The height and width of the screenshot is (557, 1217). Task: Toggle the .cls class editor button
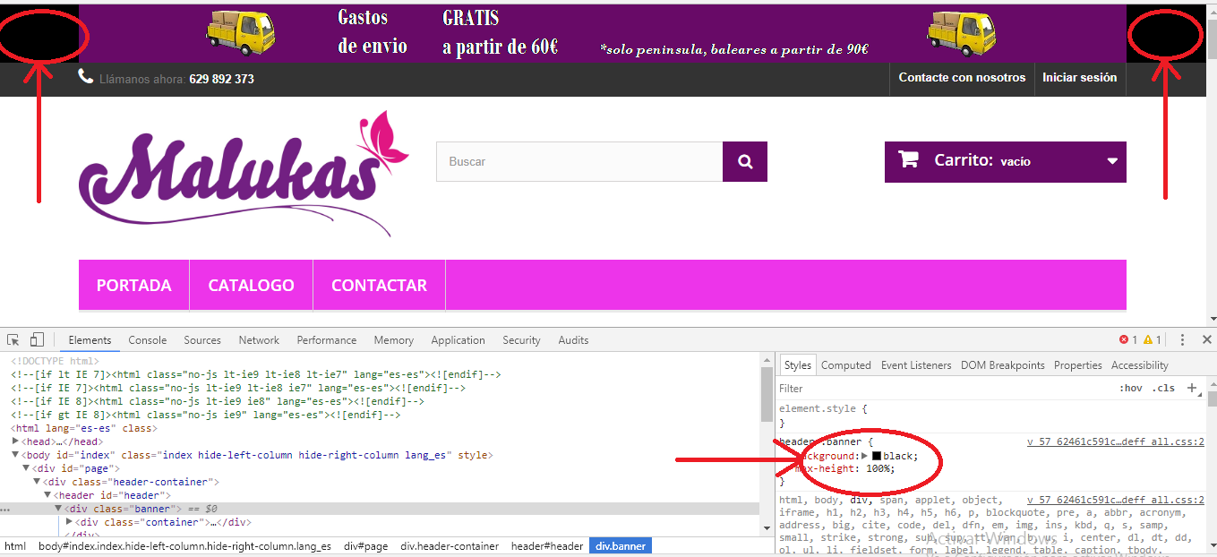pos(1164,388)
